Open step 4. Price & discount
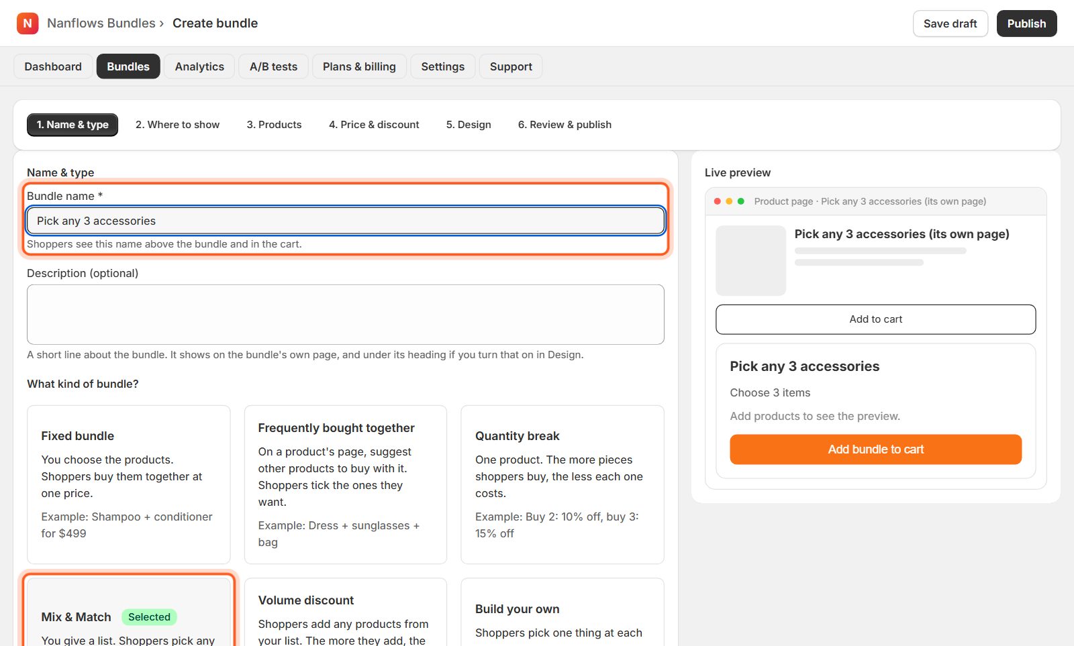This screenshot has height=646, width=1074. pyautogui.click(x=374, y=125)
